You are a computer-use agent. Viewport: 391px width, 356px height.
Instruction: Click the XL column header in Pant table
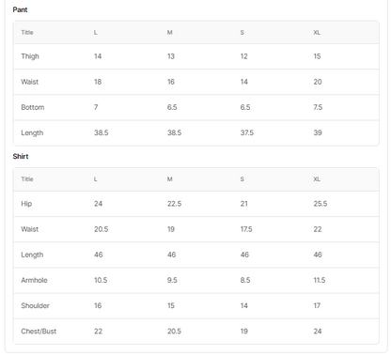[x=317, y=33]
